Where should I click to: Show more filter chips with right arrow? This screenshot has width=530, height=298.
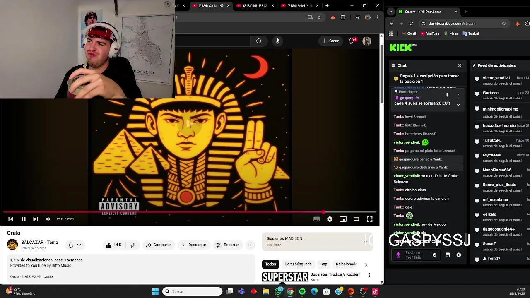(366, 264)
